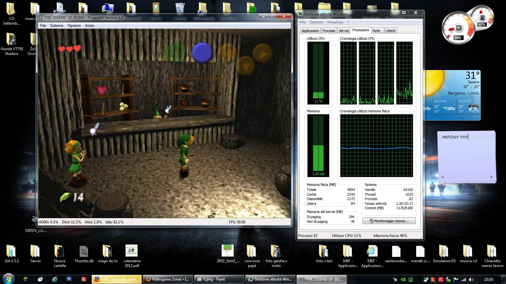Screen dimensions: 506x284
Task: Open the 2010_Sem2 desktop file
Action: click(x=228, y=254)
